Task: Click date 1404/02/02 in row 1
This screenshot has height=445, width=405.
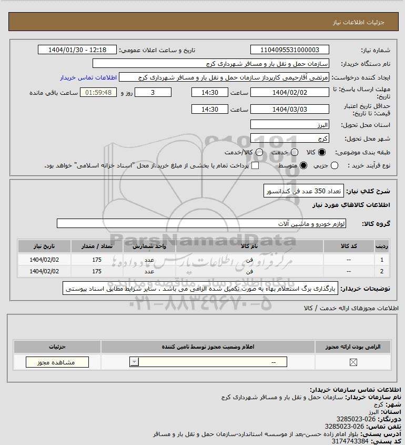Action: 44,260
